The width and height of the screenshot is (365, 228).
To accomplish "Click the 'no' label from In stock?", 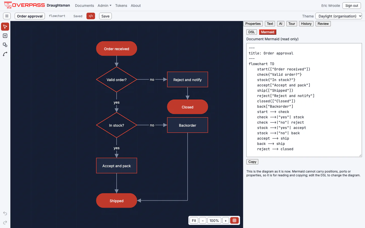I will [152, 125].
